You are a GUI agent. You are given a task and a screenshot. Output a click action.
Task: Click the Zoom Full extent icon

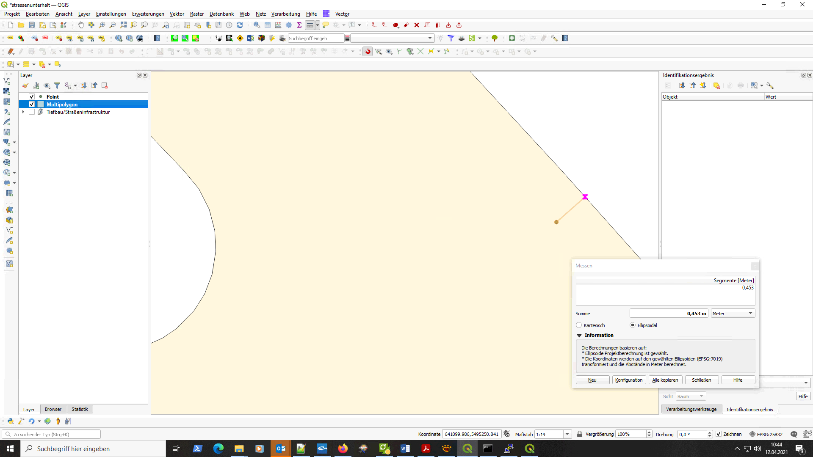(123, 25)
